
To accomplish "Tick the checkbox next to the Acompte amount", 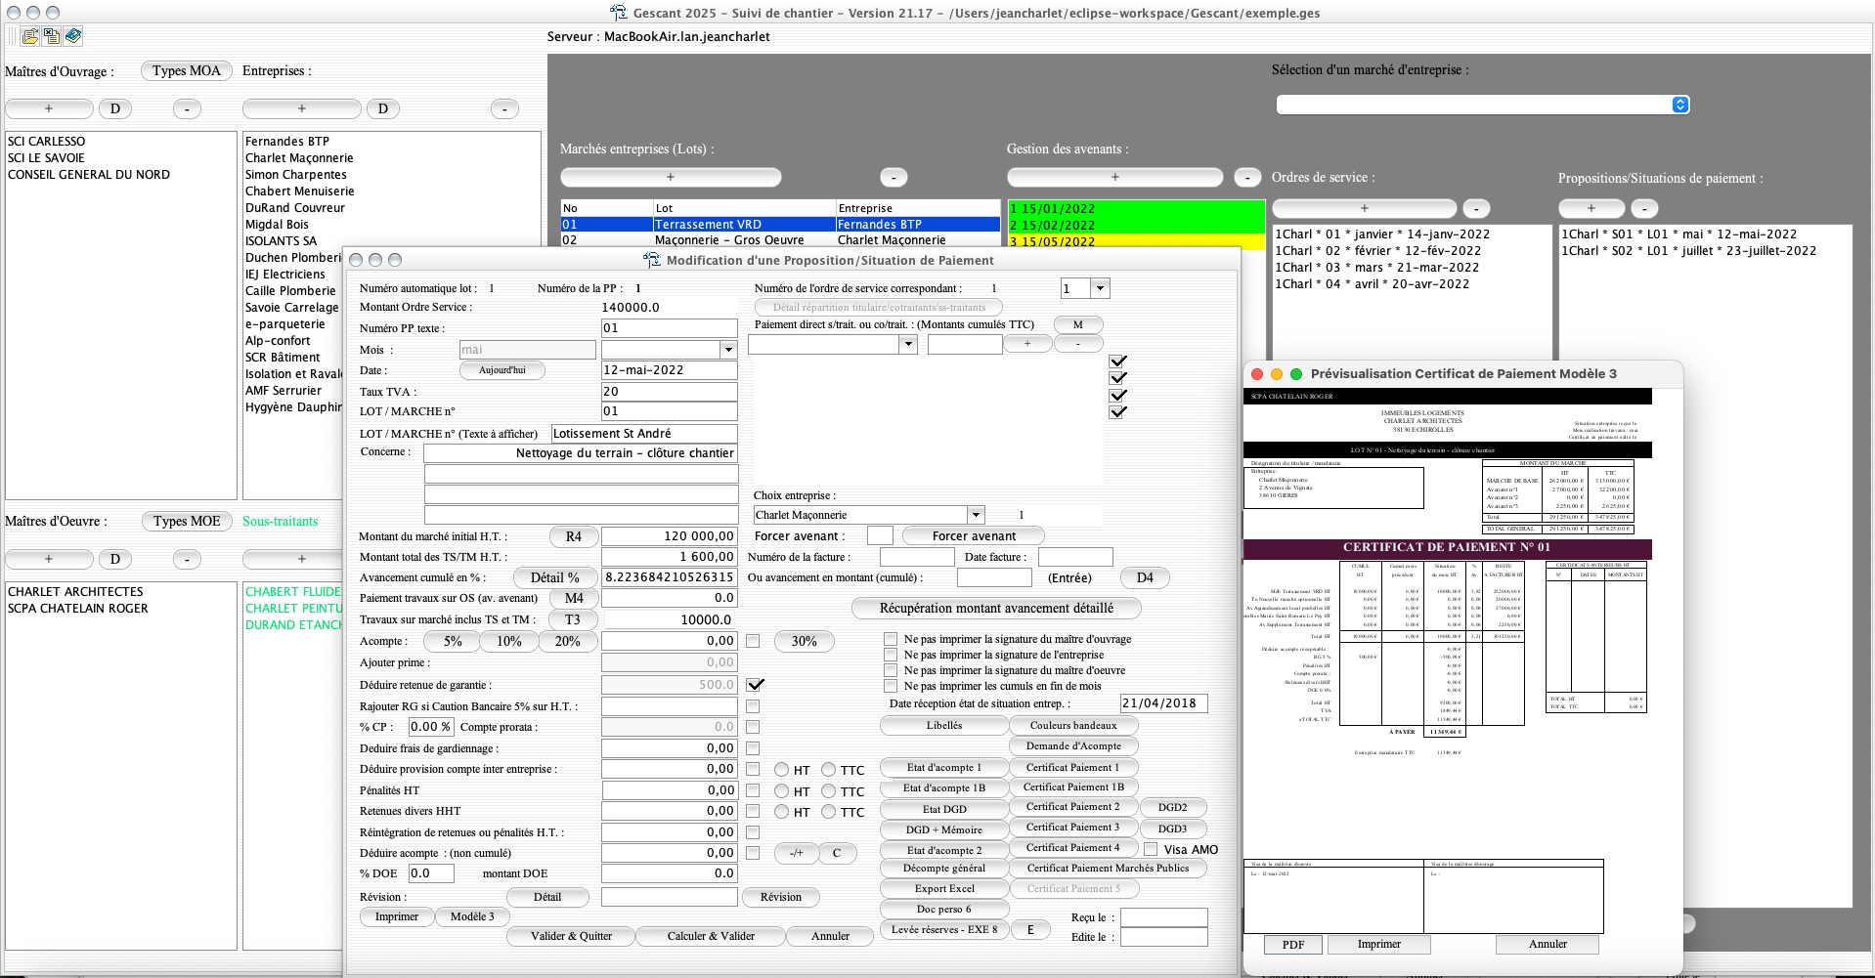I will [753, 641].
